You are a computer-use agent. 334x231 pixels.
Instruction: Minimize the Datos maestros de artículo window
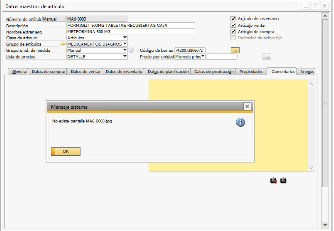306,6
